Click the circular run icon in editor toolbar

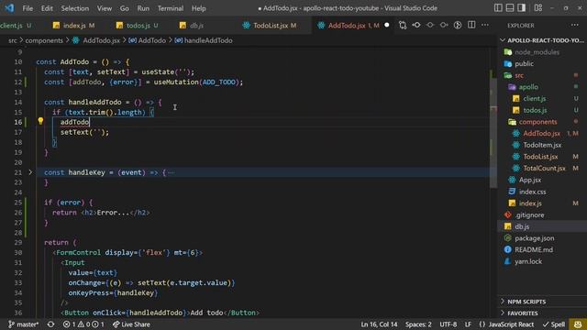tap(458, 25)
